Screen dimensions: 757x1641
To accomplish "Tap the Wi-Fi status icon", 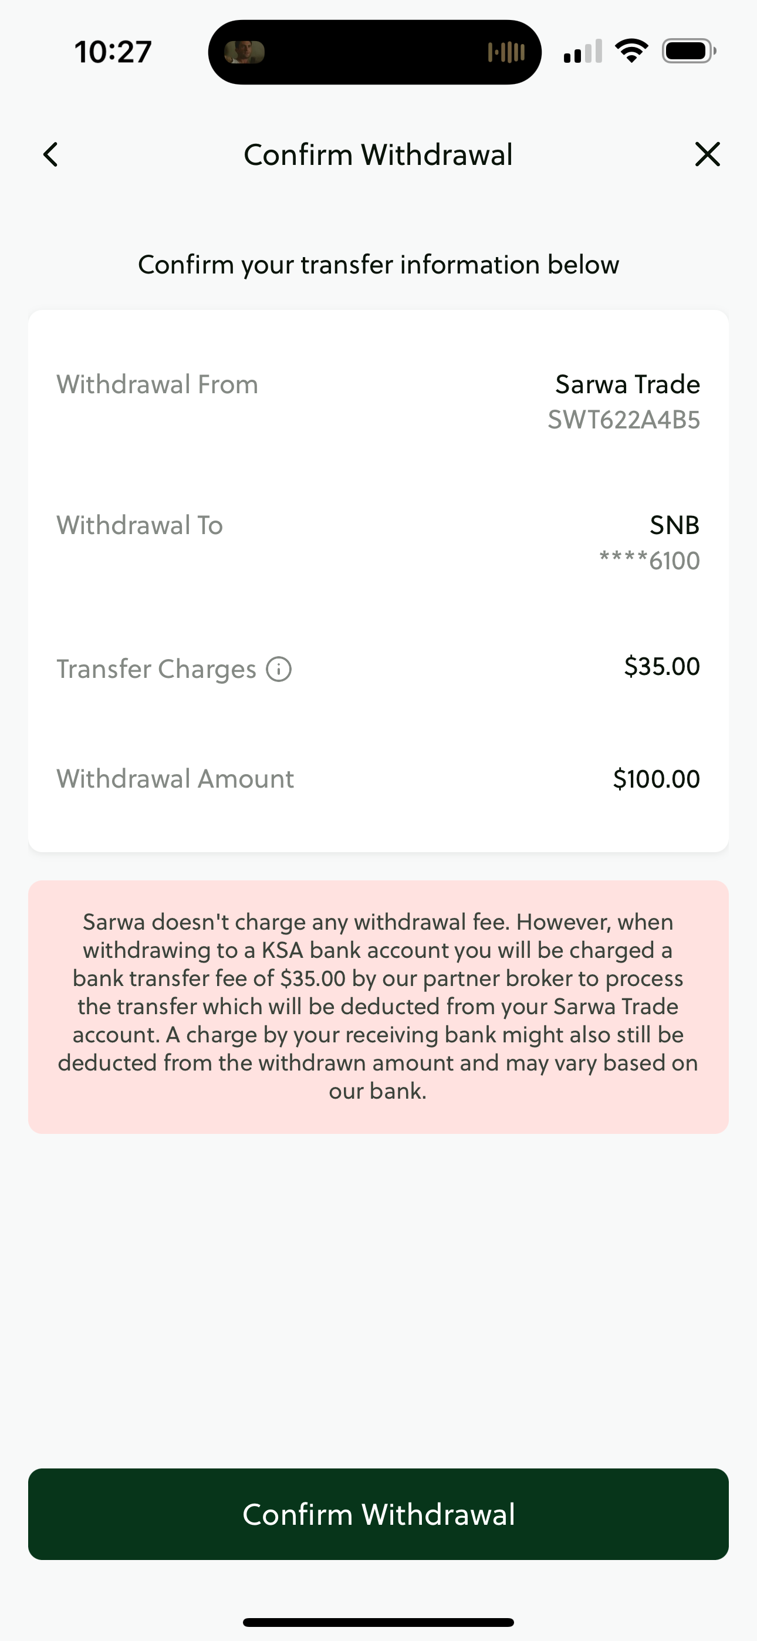I will click(631, 51).
